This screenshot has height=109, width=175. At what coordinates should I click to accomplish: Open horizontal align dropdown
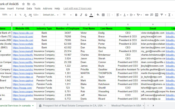coord(119,15)
